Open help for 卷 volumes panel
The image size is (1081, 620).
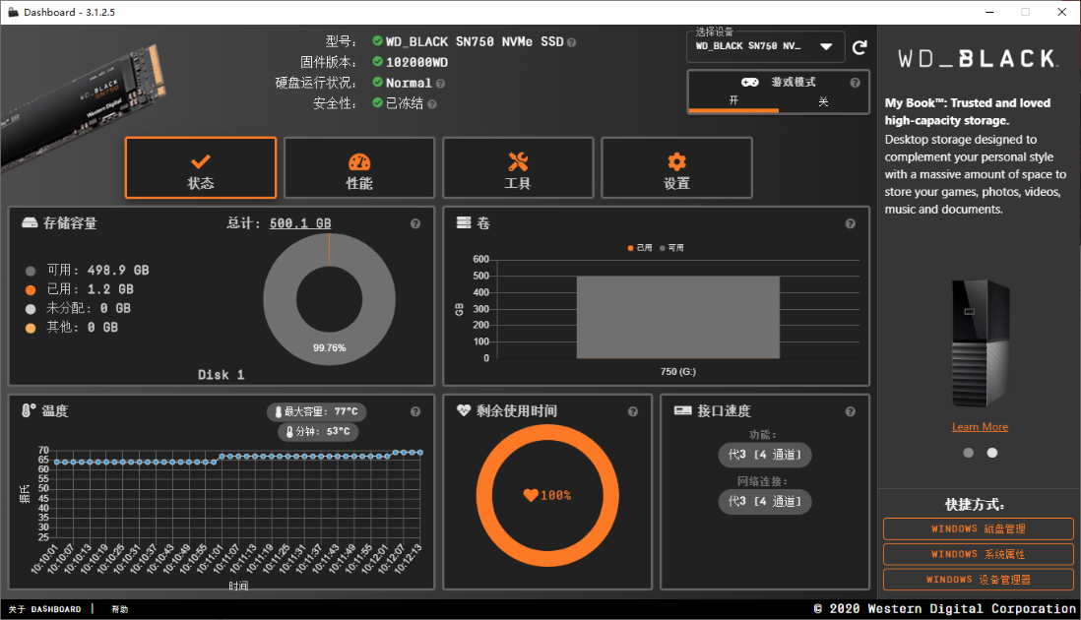click(850, 223)
